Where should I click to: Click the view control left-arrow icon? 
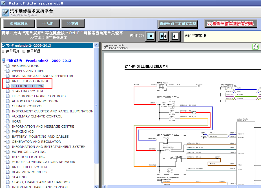tap(175, 36)
